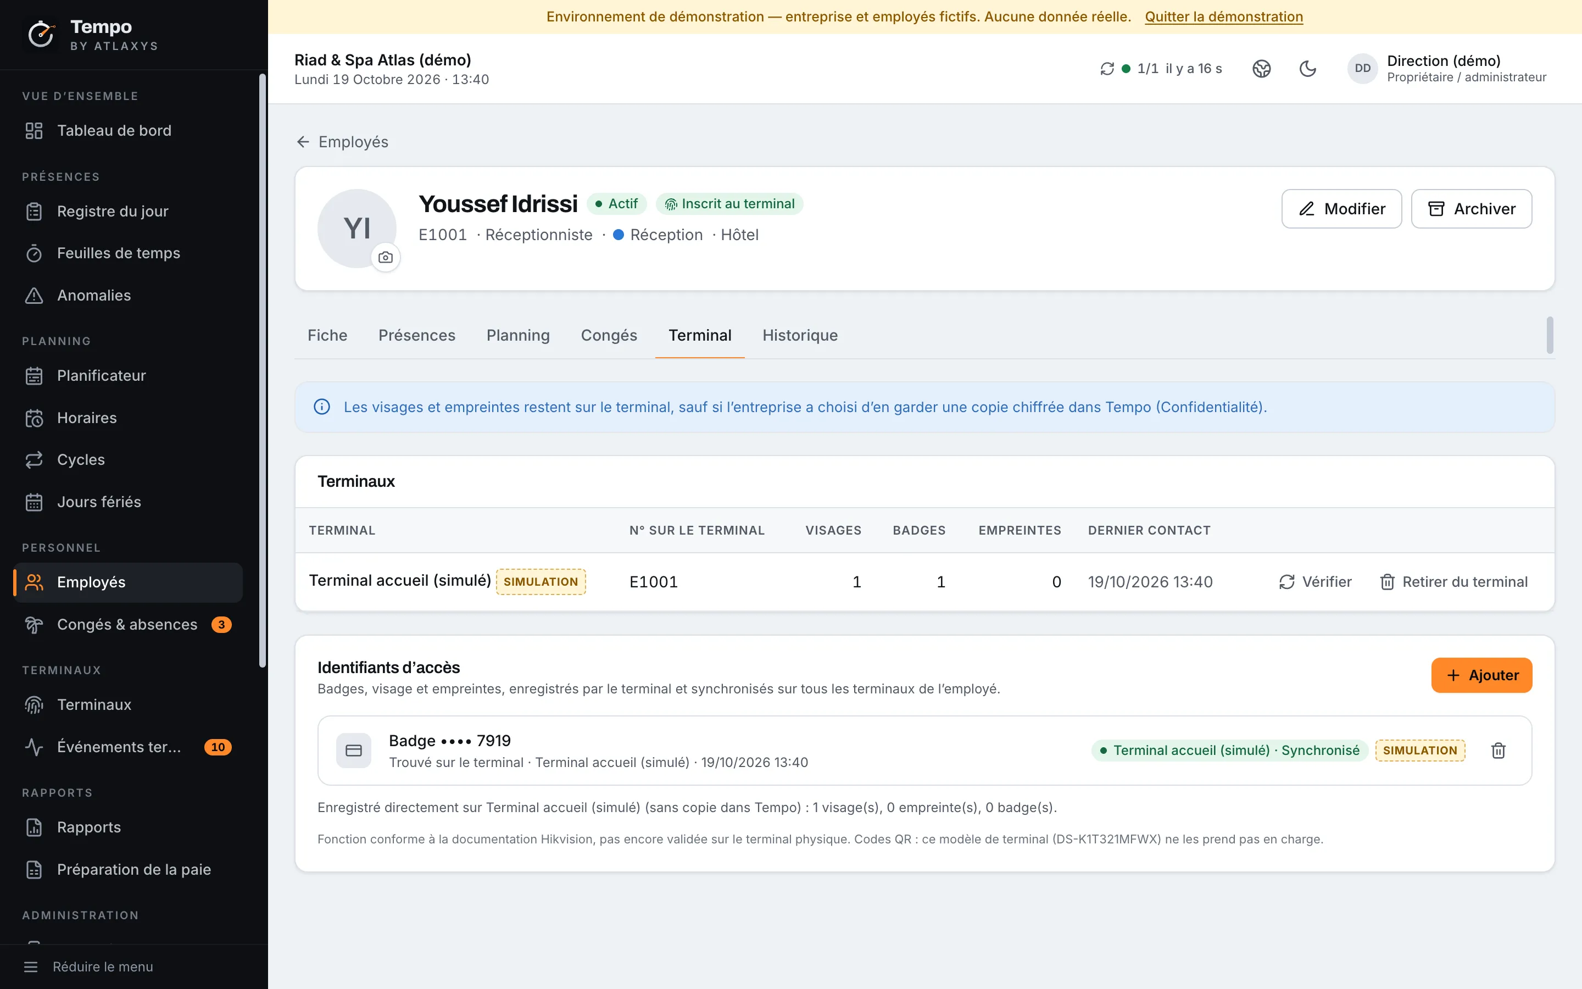The width and height of the screenshot is (1582, 989).
Task: Click the YI avatar
Action: pos(357,228)
